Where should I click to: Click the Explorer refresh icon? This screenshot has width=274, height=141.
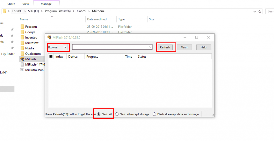[260, 11]
